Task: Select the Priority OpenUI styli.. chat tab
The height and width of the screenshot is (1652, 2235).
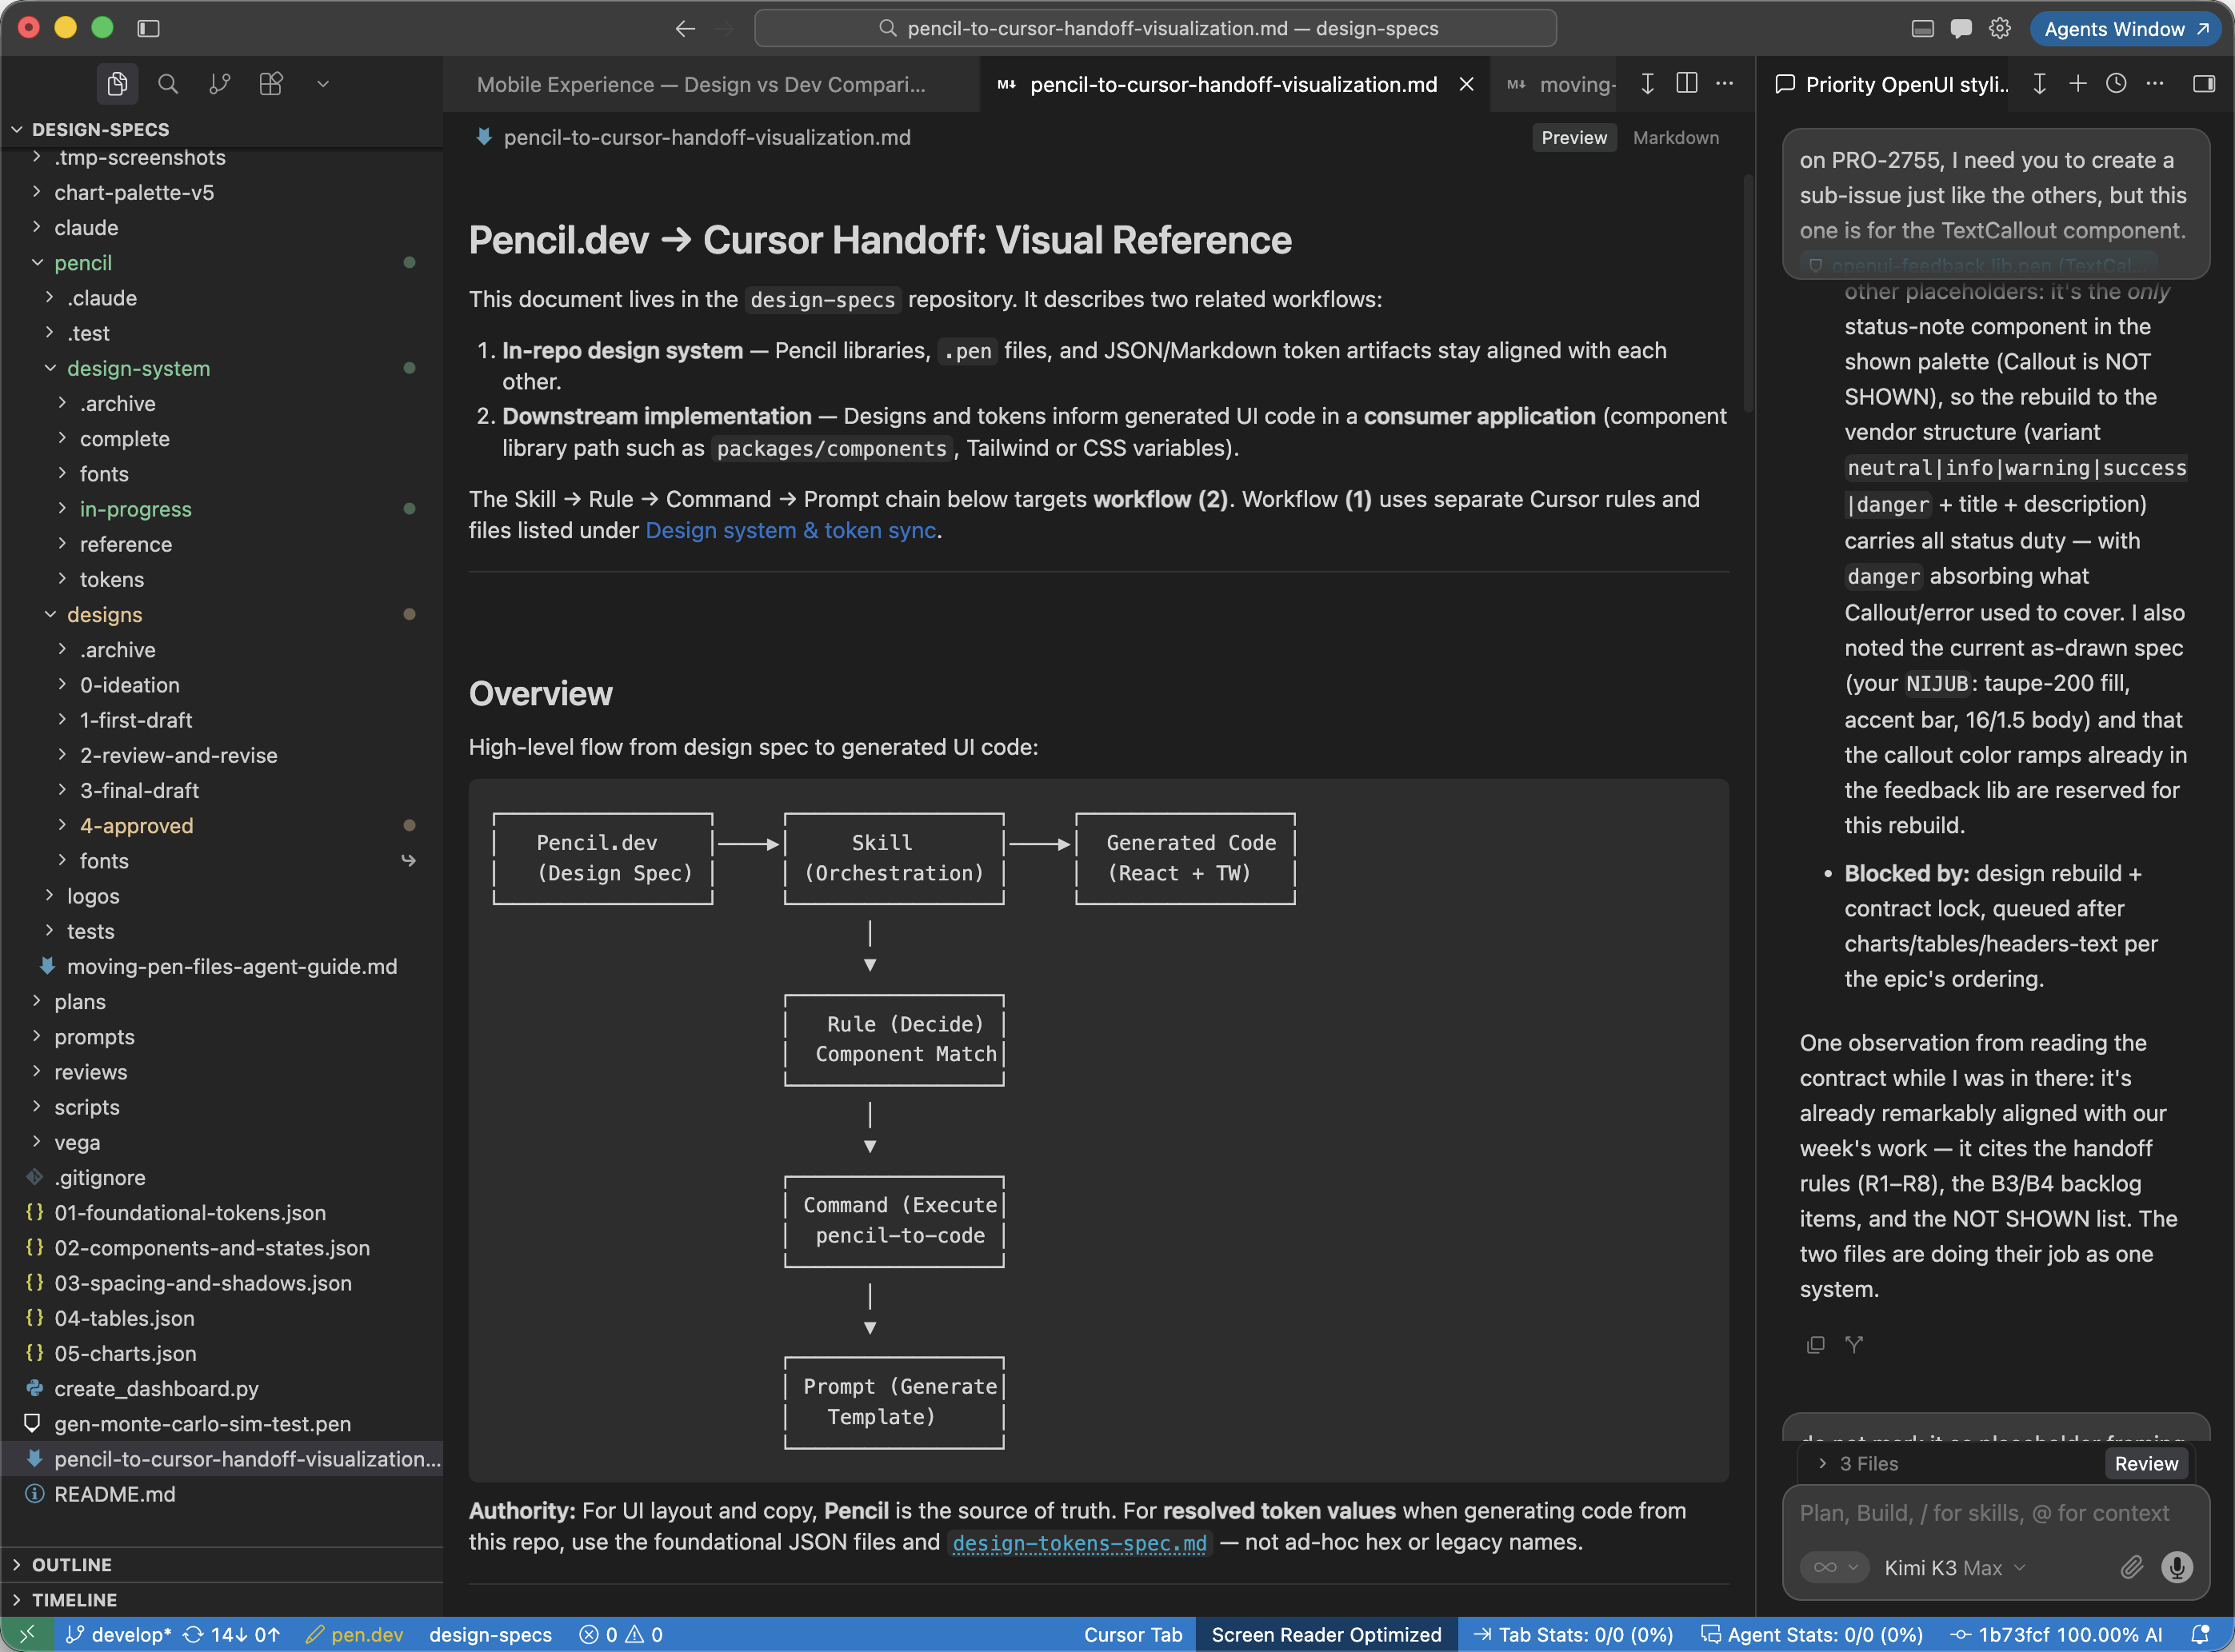Action: point(1890,84)
